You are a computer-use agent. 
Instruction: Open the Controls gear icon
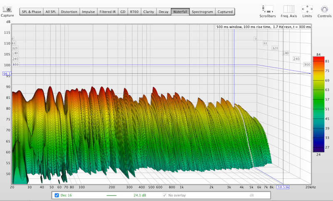pyautogui.click(x=324, y=9)
